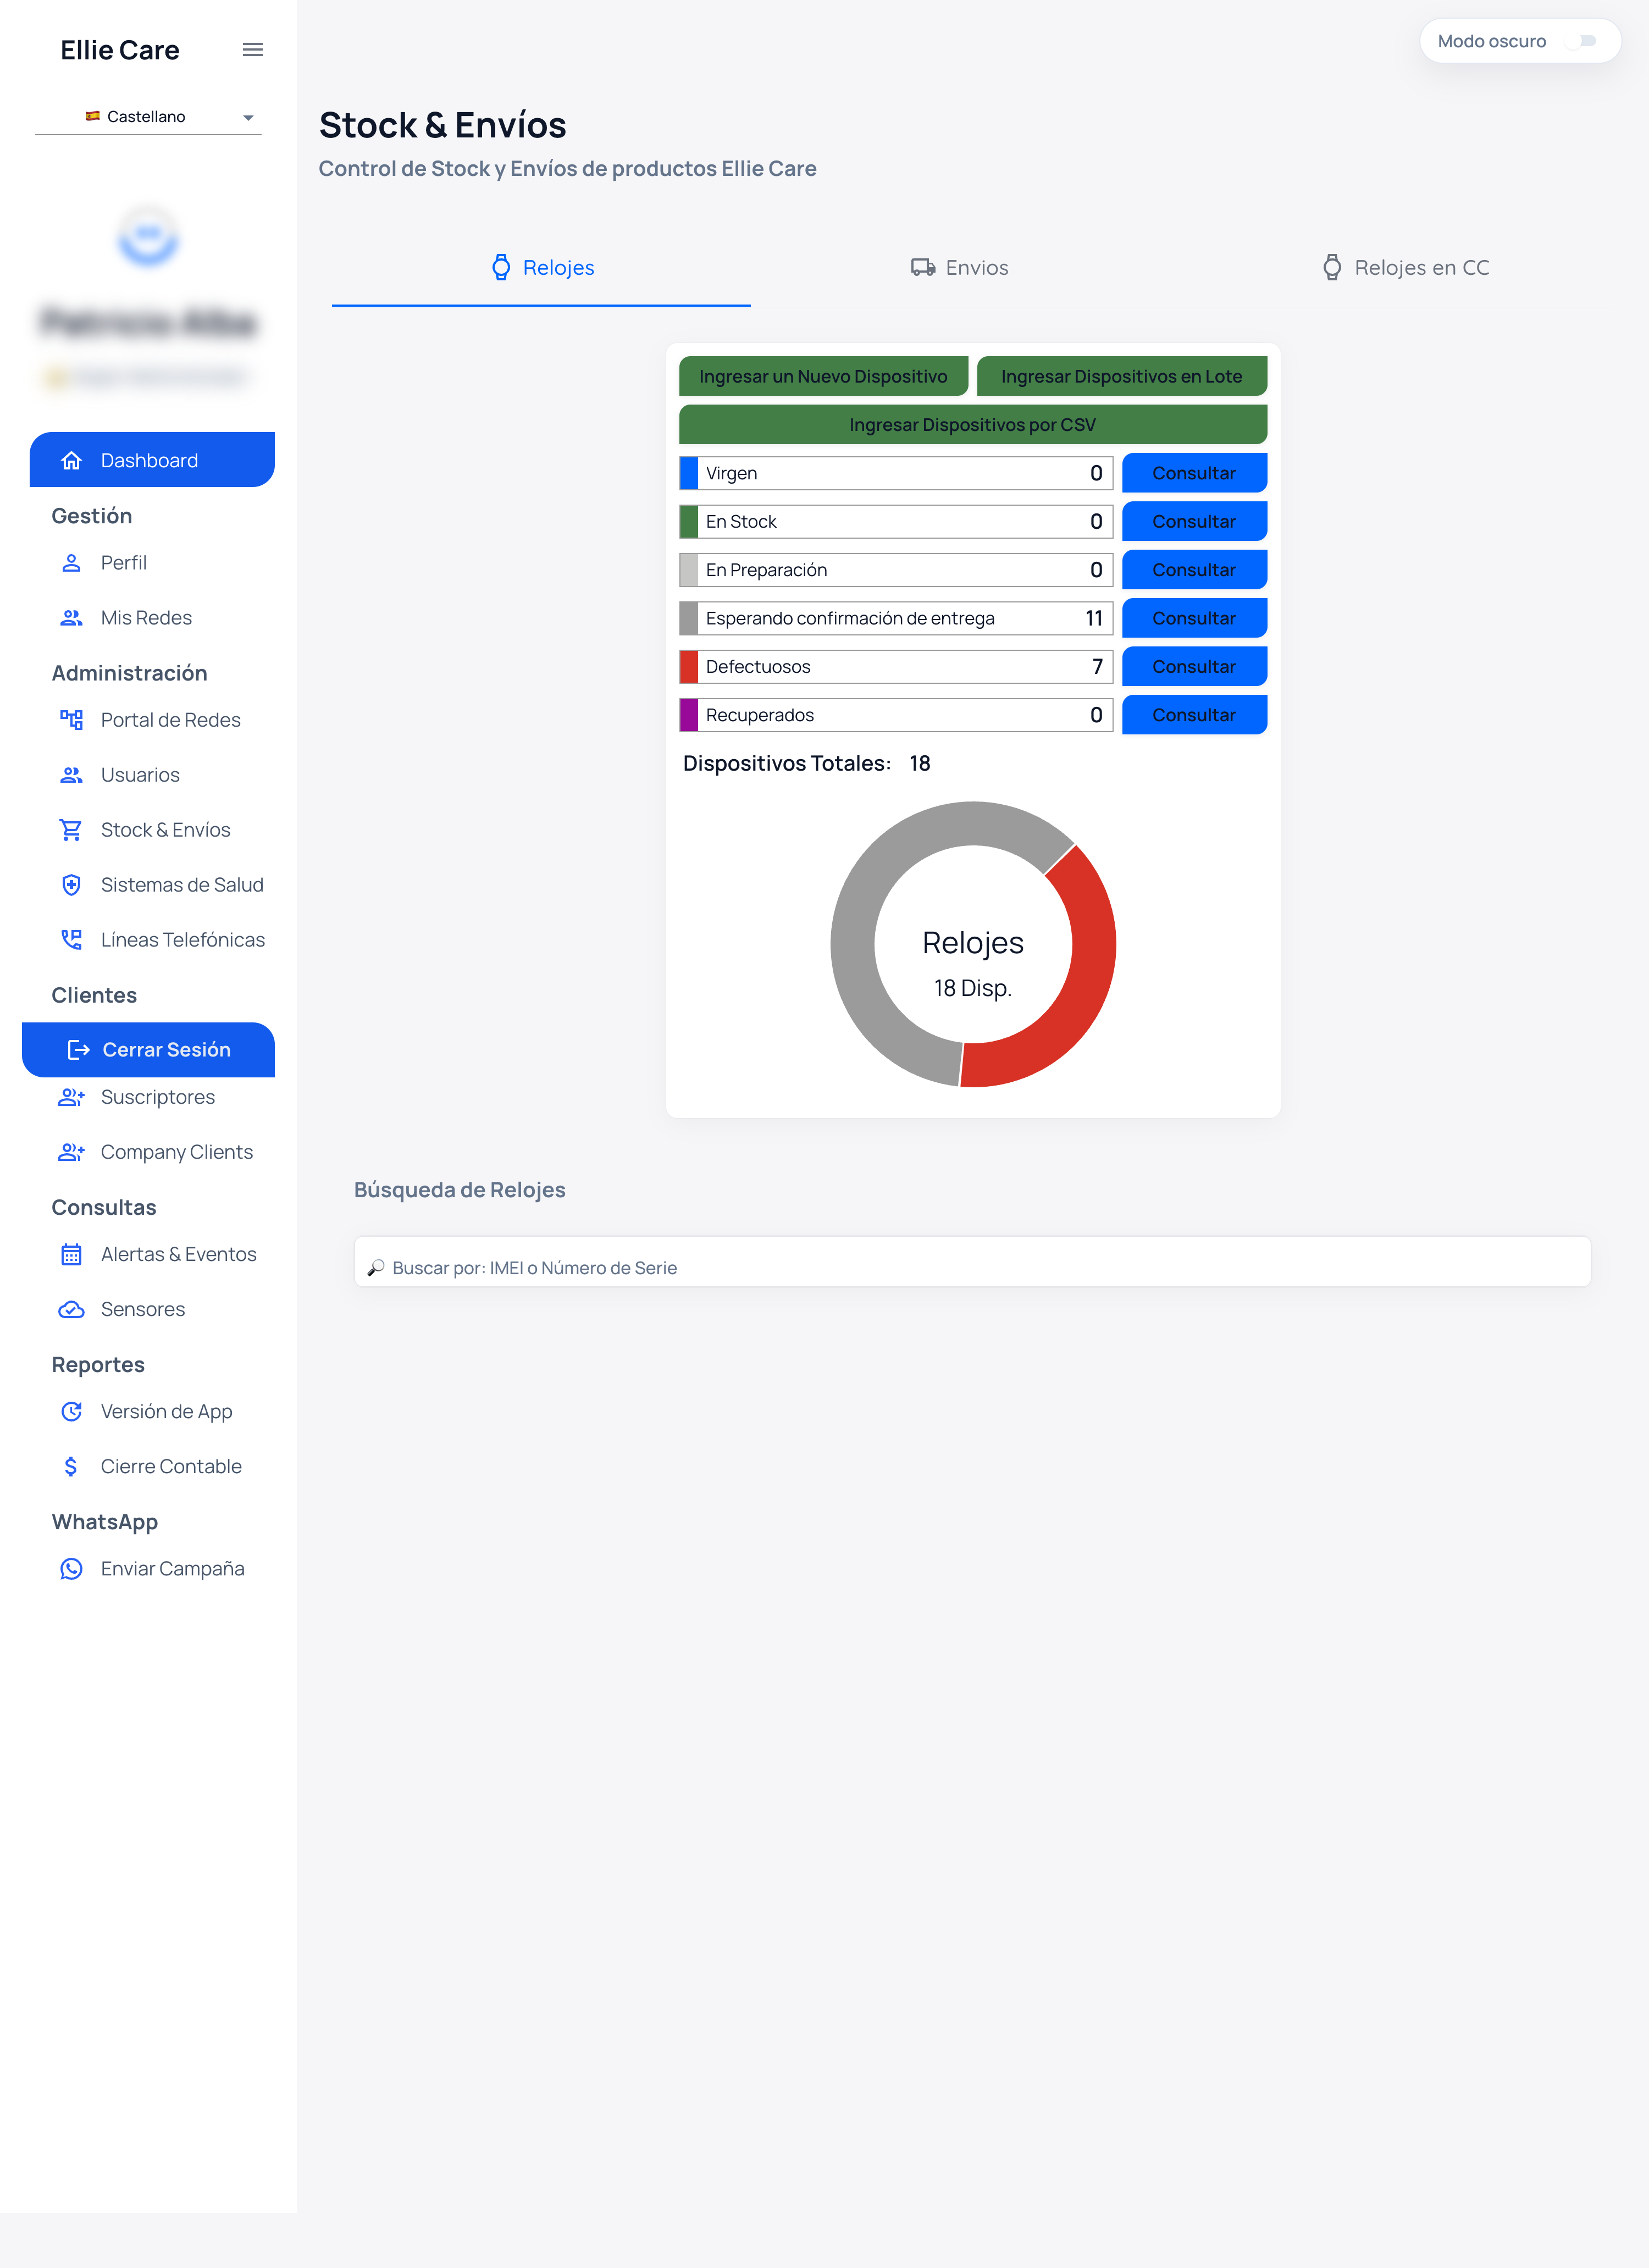Click the Versión de App refresh icon
Image resolution: width=1649 pixels, height=2268 pixels.
71,1411
